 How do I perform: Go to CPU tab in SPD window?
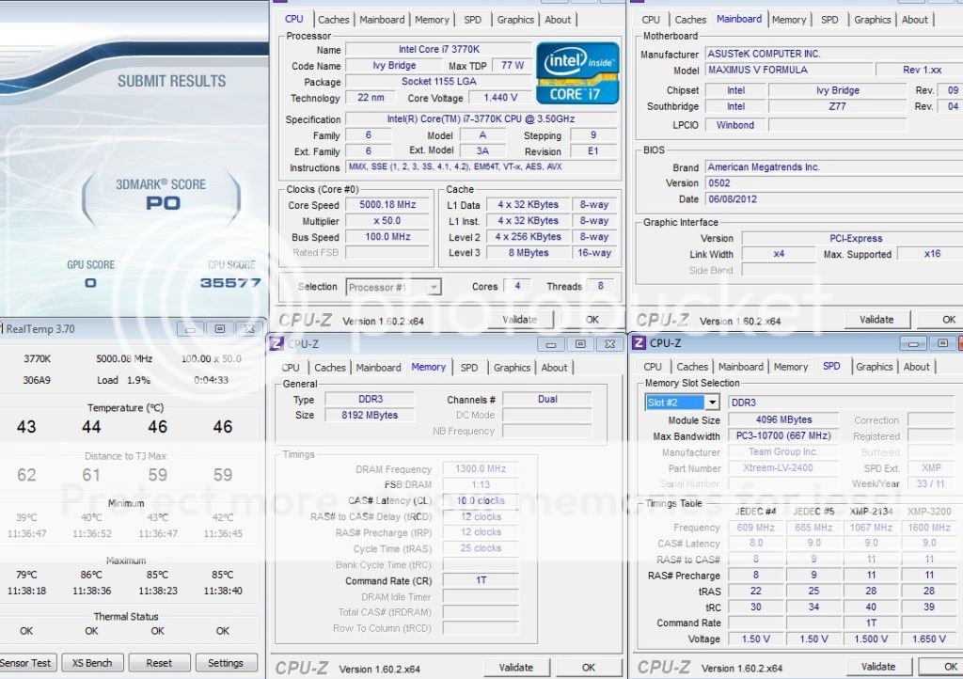click(x=653, y=367)
